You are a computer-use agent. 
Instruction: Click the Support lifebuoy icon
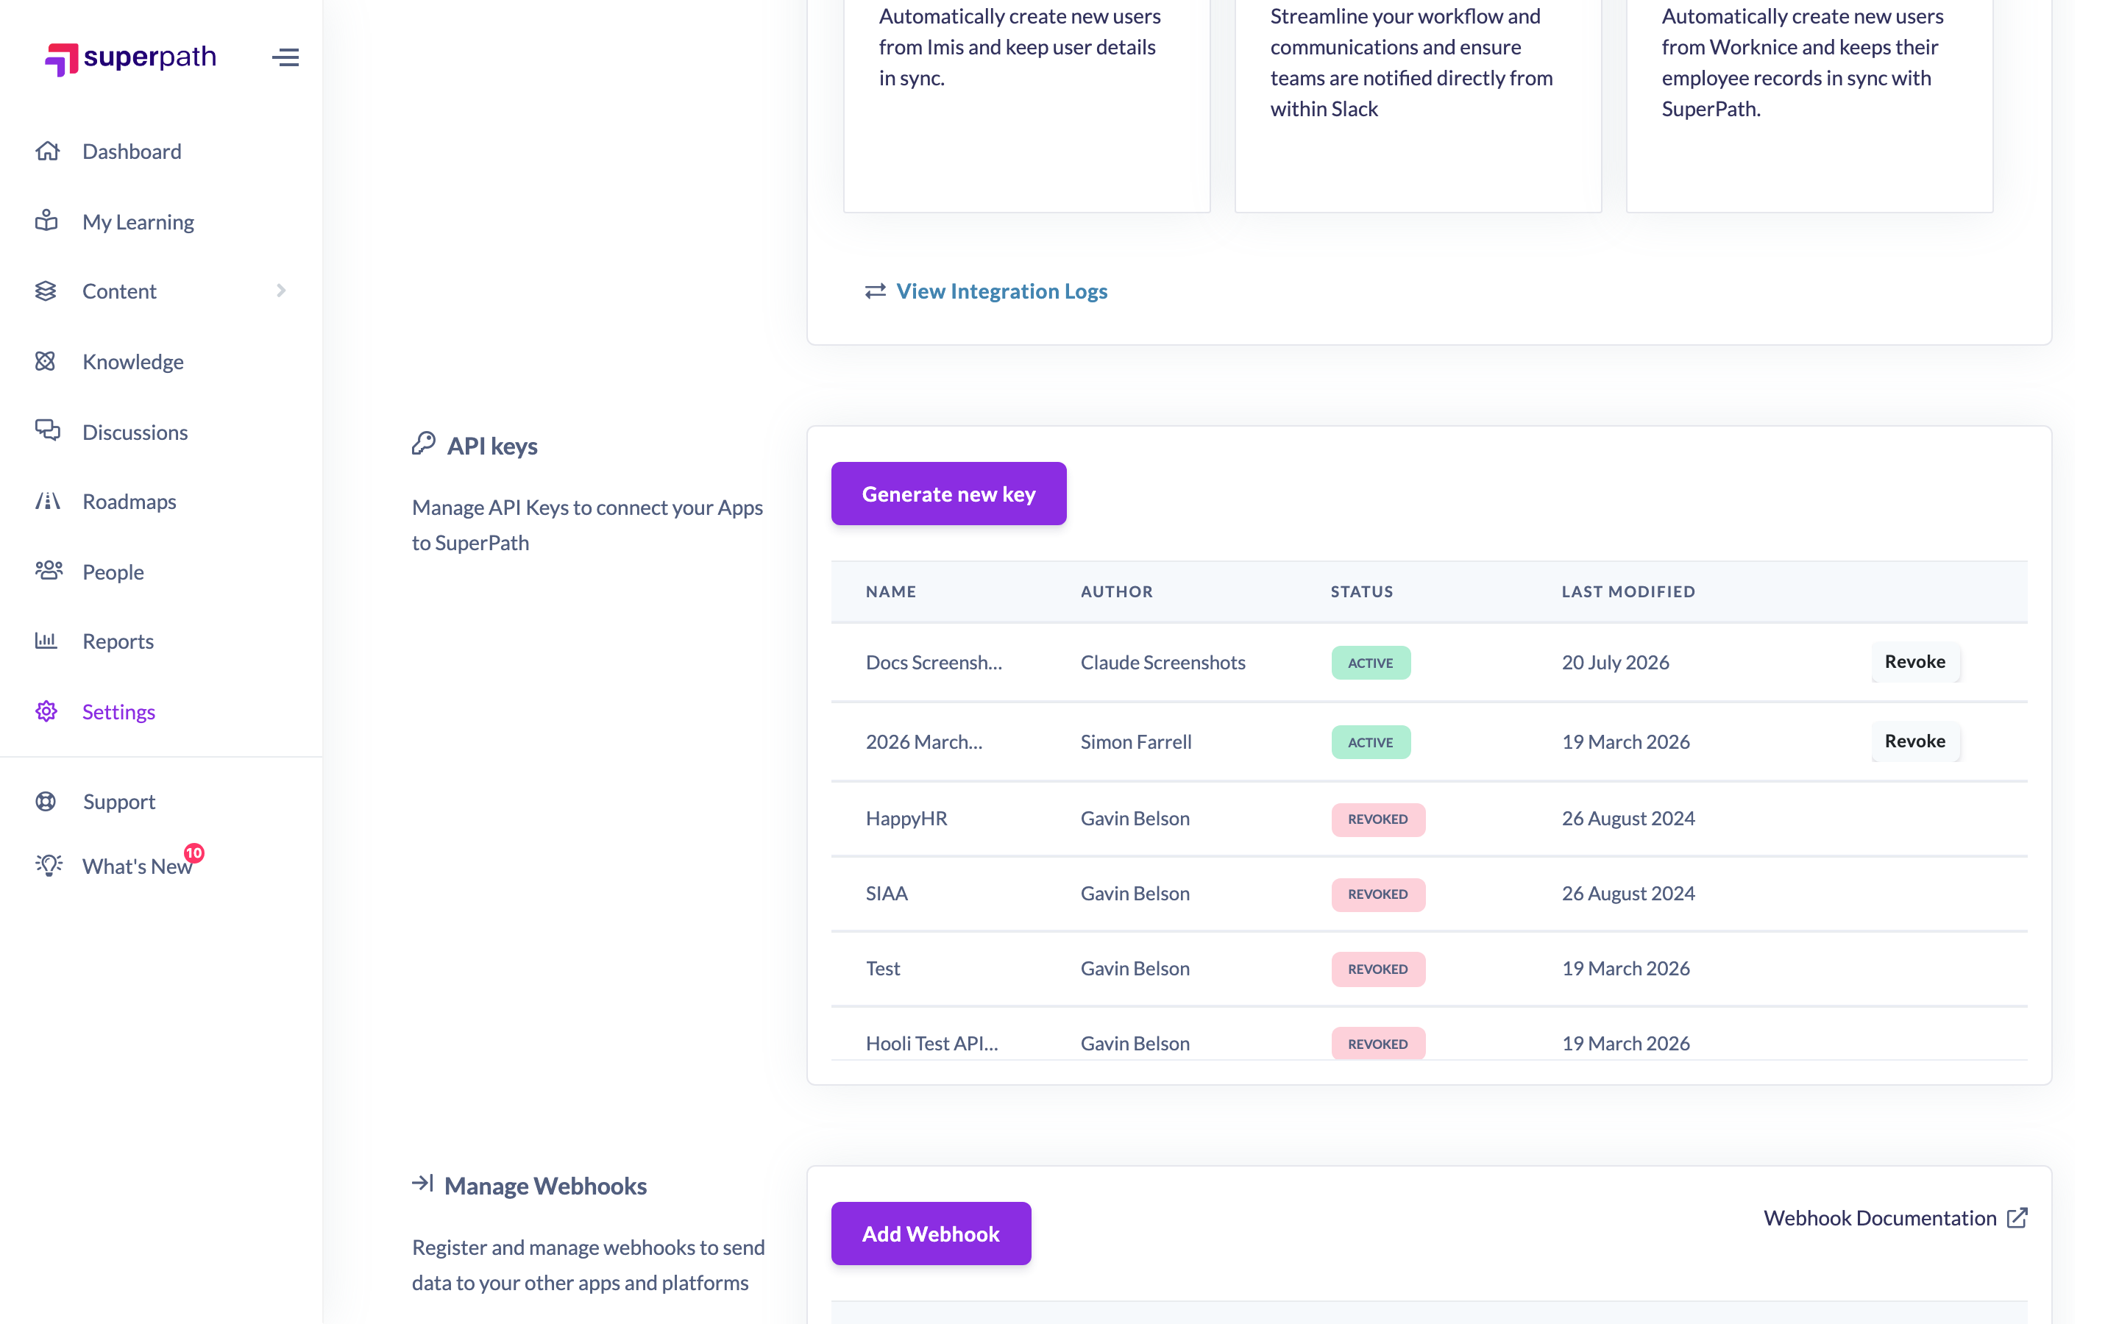[x=46, y=801]
